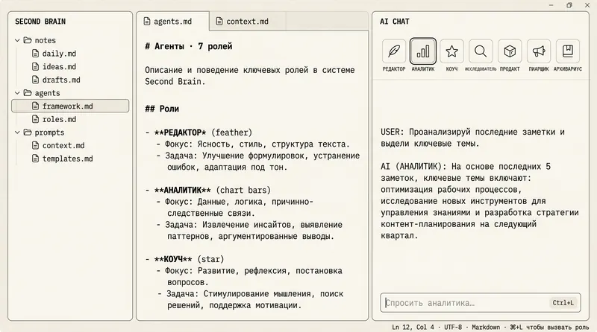Select the Пиарщик megaphone role icon
The height and width of the screenshot is (332, 597).
coord(538,51)
